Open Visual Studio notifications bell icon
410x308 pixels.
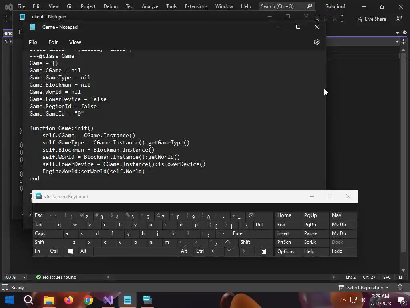tap(400, 287)
